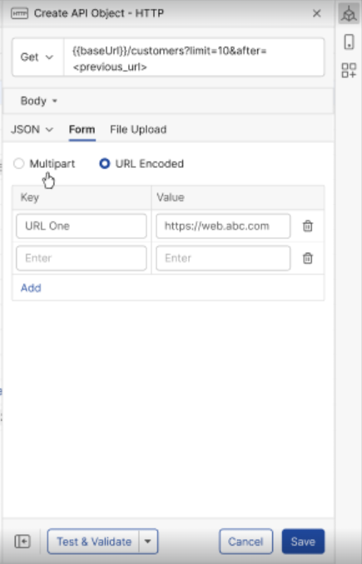This screenshot has width=362, height=564.
Task: Switch to the Form tab
Action: click(x=82, y=130)
